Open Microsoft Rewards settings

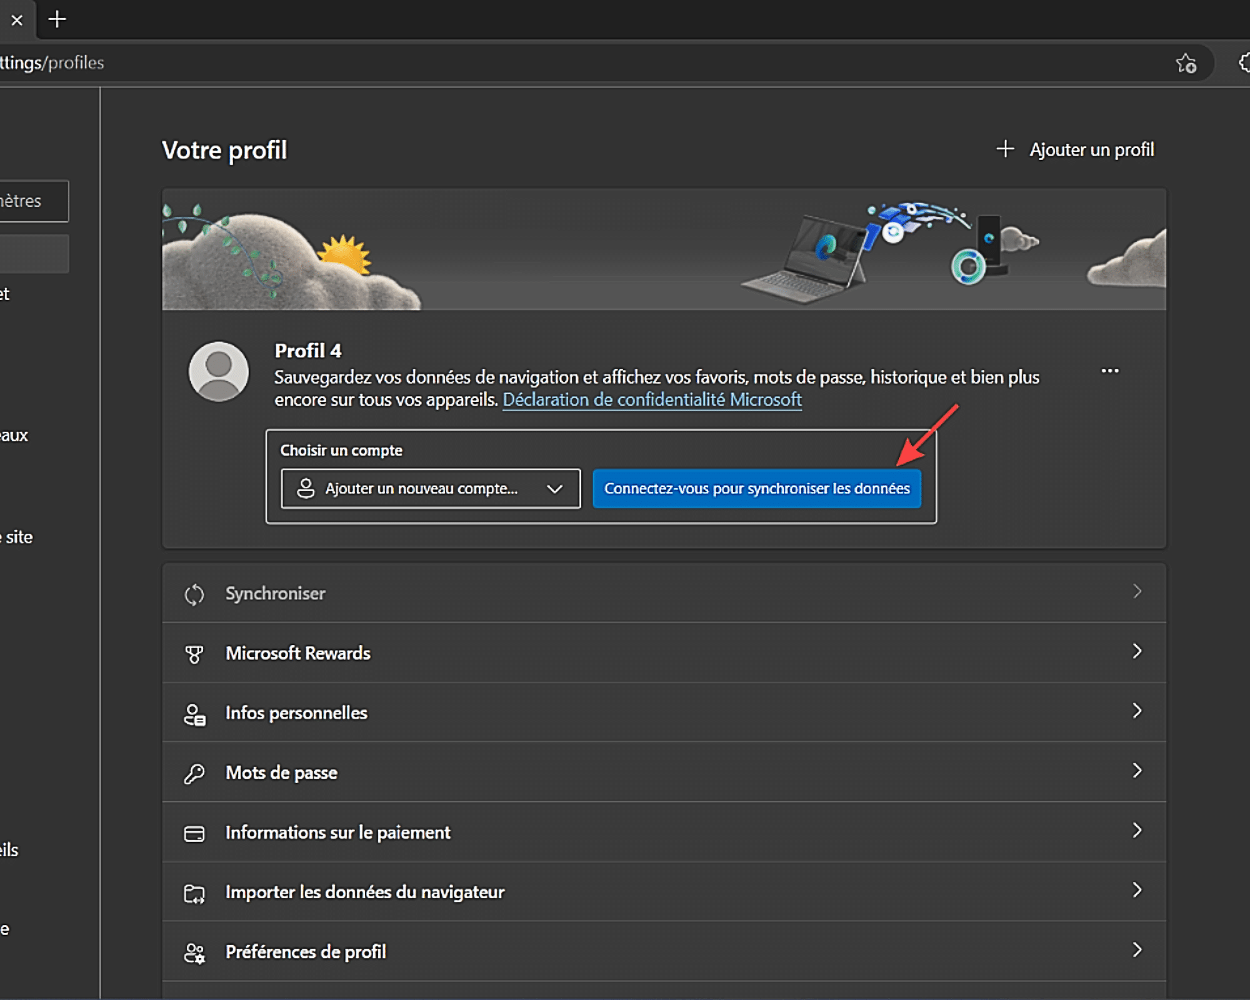click(x=664, y=652)
